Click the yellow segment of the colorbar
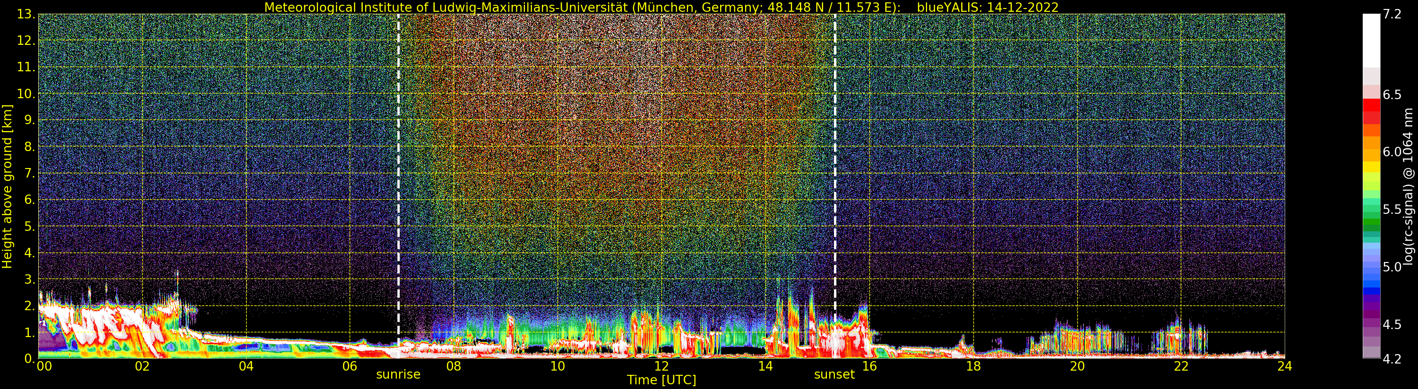1418x389 pixels. point(1371,167)
